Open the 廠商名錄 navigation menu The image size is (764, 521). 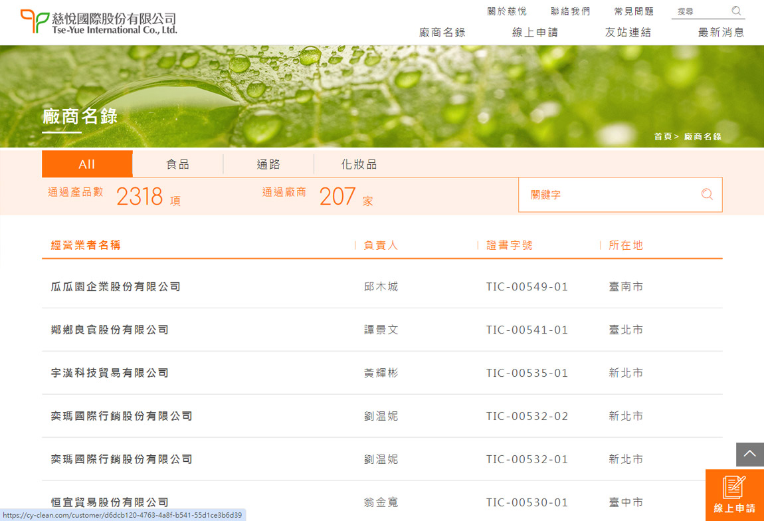tap(442, 33)
